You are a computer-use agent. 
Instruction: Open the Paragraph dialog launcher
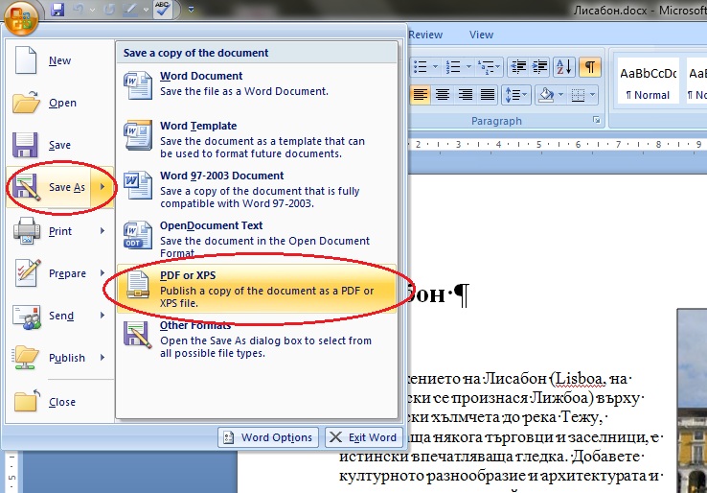[597, 120]
